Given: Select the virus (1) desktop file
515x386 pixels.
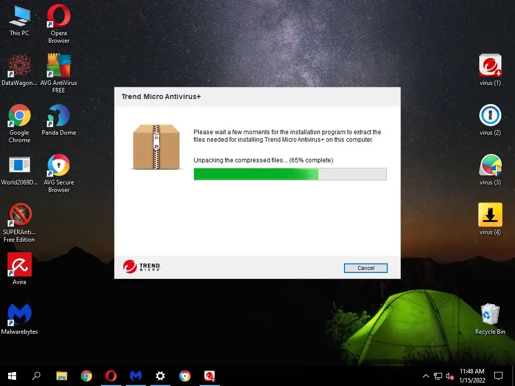Looking at the screenshot, I should 490,70.
